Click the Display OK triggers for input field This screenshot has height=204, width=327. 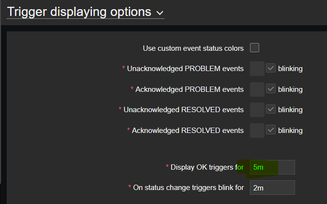[x=272, y=167]
